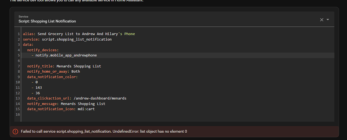This screenshot has height=140, width=347.
Task: Expand the Service dropdown arrow
Action: [328, 19]
